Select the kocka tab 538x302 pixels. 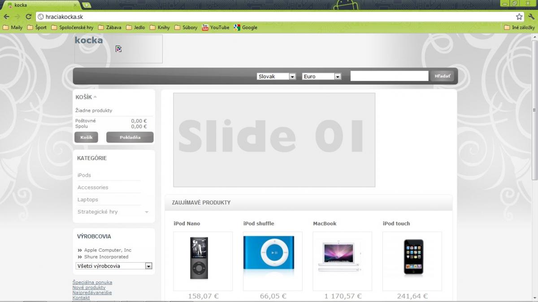tap(41, 5)
